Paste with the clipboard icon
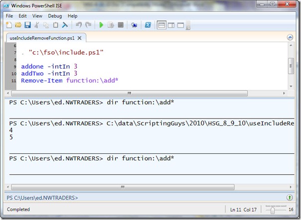301x220 pixels. click(x=55, y=25)
